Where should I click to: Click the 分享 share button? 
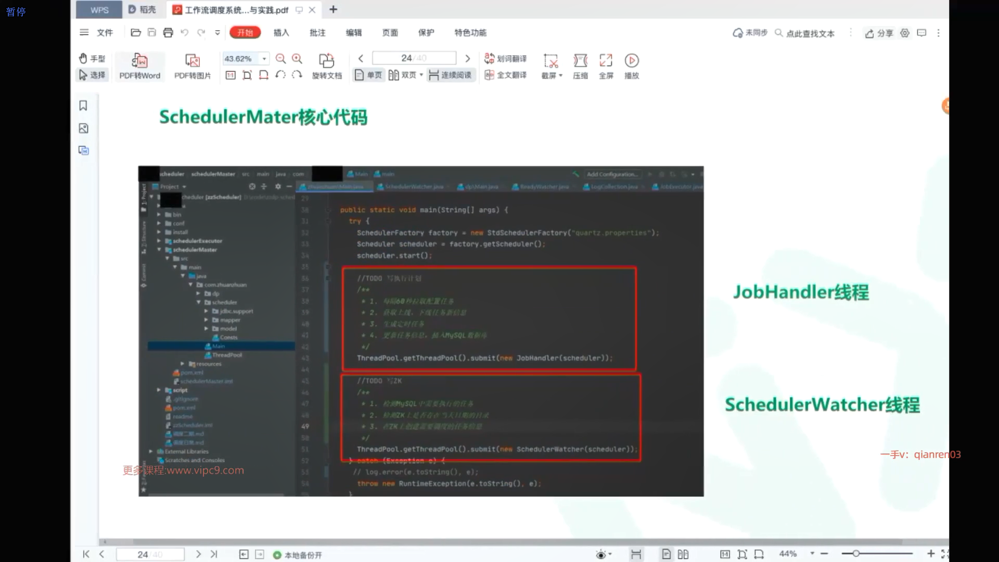click(879, 33)
